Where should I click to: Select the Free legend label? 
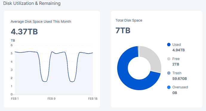click(176, 59)
